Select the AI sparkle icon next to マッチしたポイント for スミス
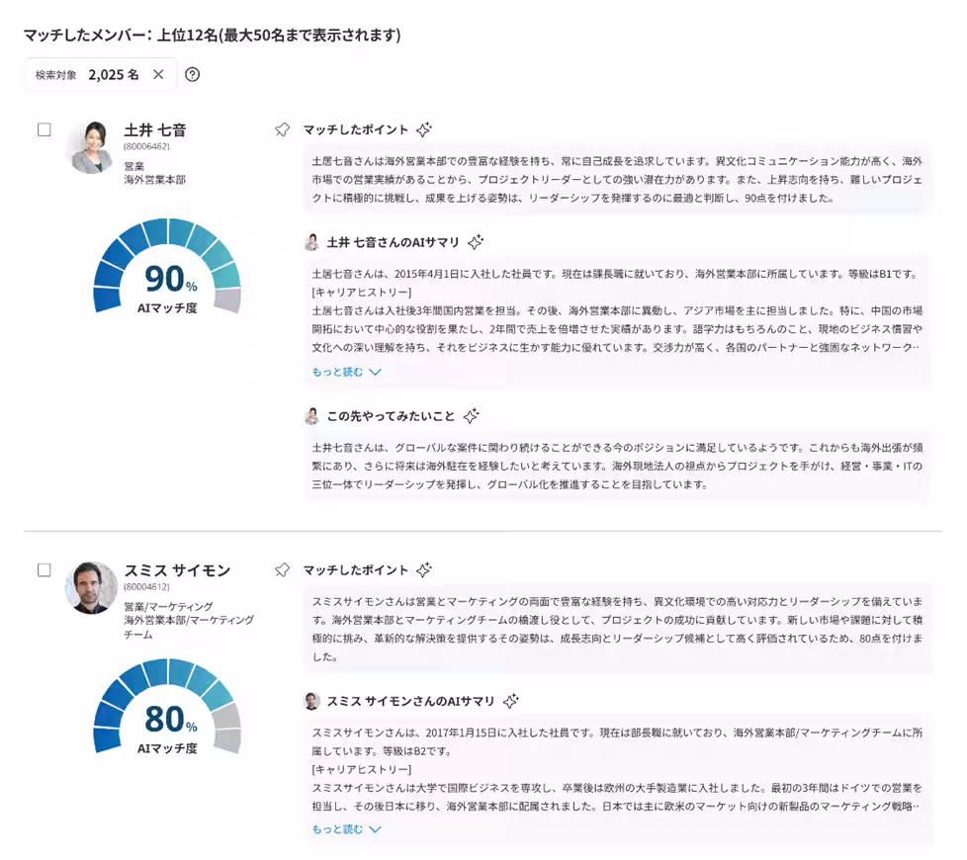 point(425,568)
